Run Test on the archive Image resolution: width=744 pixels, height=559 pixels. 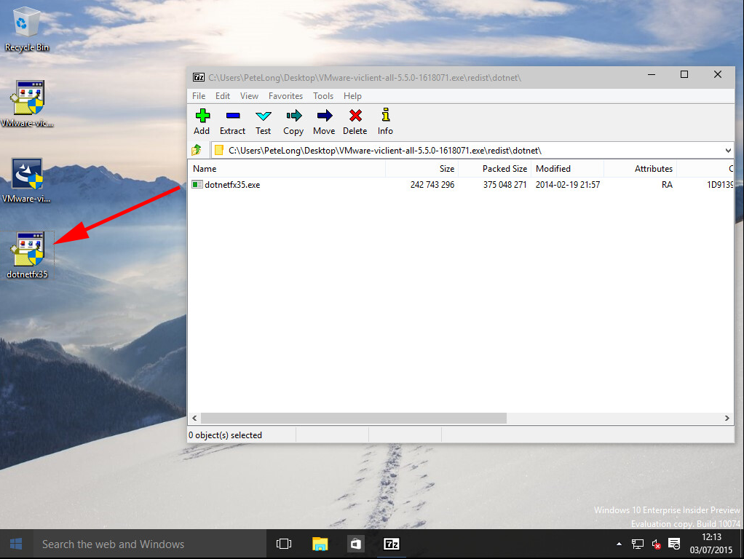263,115
